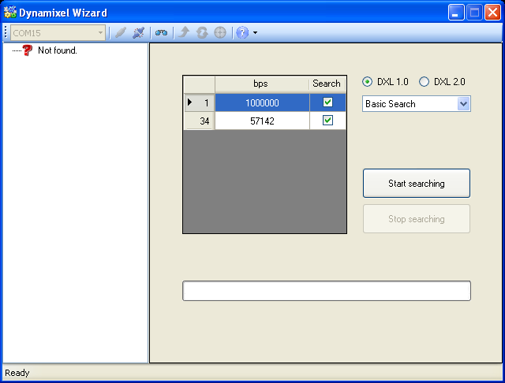Click the disconnect port icon
Screen dimensions: 505x383
point(139,33)
